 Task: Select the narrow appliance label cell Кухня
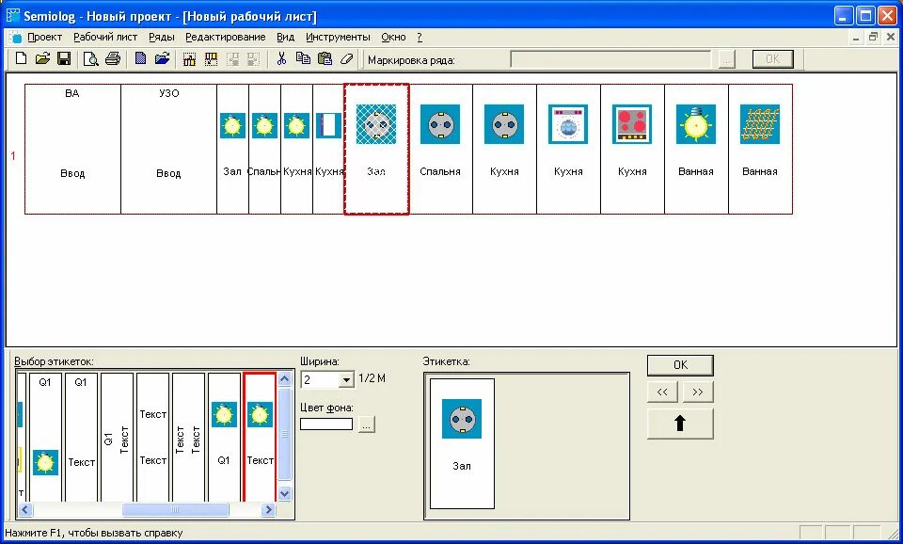pyautogui.click(x=329, y=150)
